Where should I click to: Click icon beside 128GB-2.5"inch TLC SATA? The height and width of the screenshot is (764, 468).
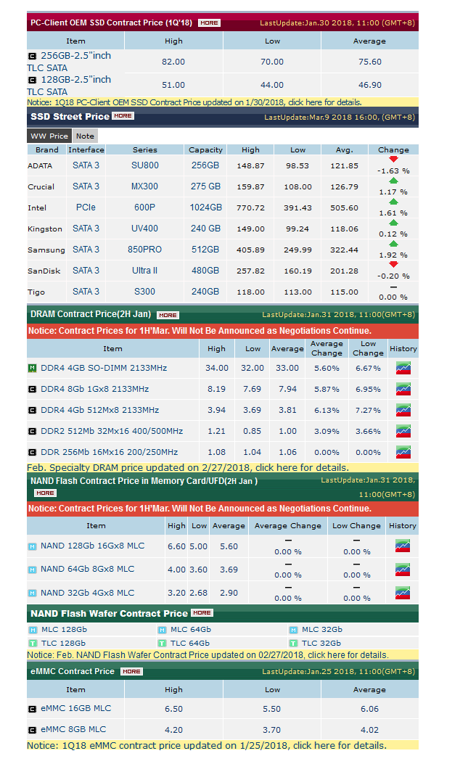click(x=32, y=80)
